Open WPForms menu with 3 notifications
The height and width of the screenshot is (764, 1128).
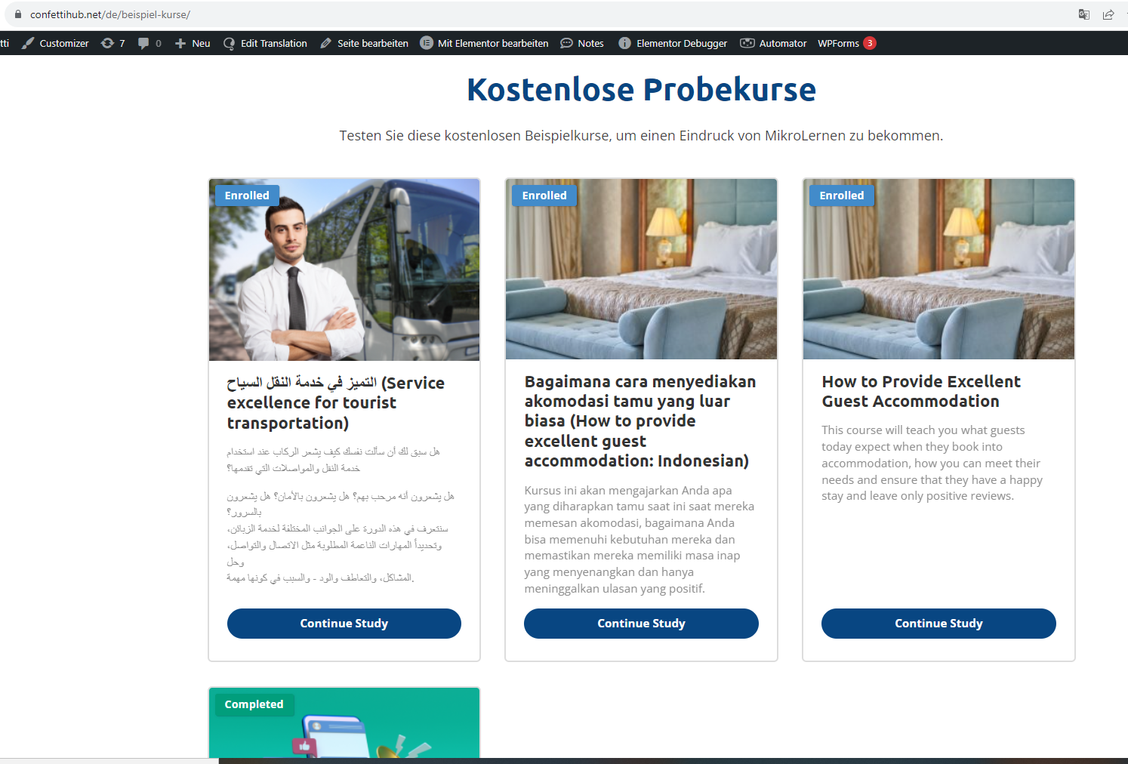pyautogui.click(x=846, y=43)
